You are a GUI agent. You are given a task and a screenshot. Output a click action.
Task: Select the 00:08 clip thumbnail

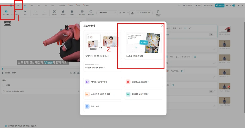pyautogui.click(x=225, y=72)
